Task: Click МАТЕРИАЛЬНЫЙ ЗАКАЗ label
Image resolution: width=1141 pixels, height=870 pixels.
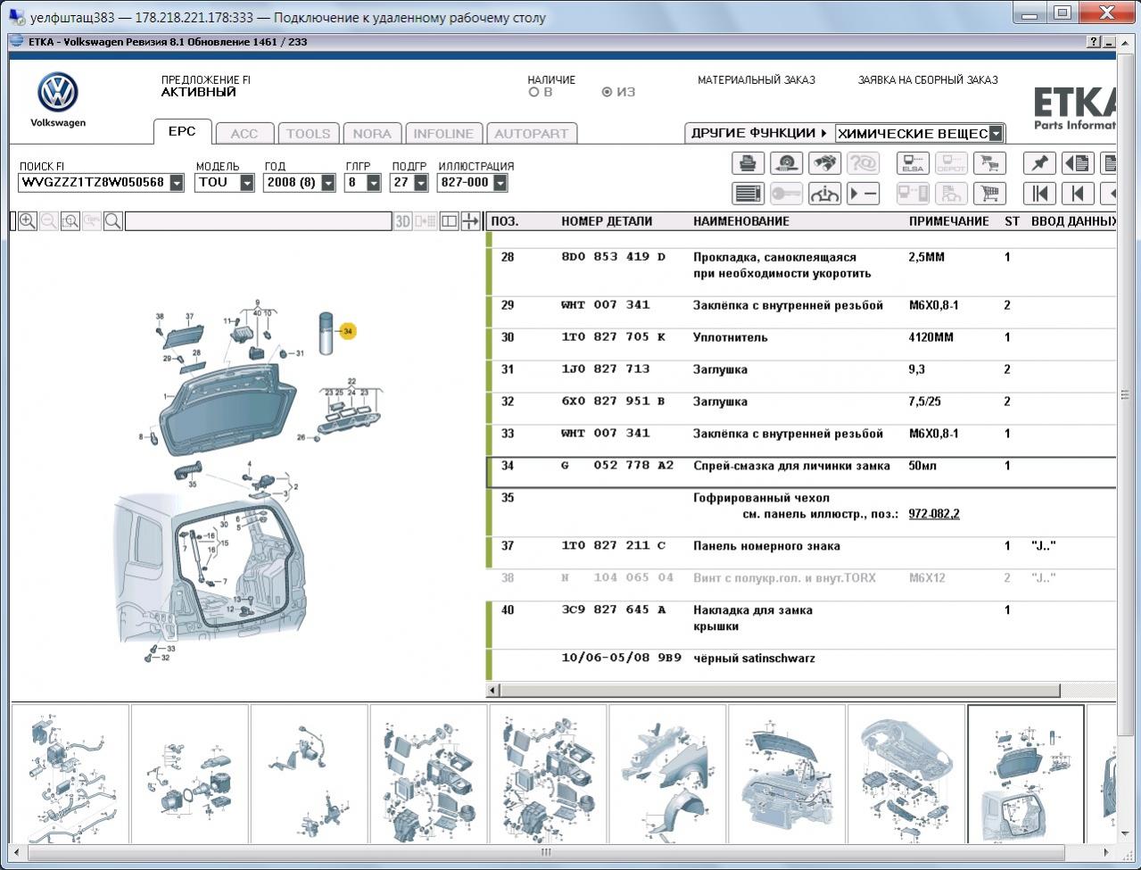Action: pos(757,79)
